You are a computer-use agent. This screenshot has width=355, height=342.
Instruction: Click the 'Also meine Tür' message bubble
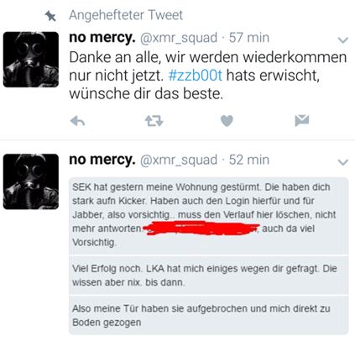(209, 315)
